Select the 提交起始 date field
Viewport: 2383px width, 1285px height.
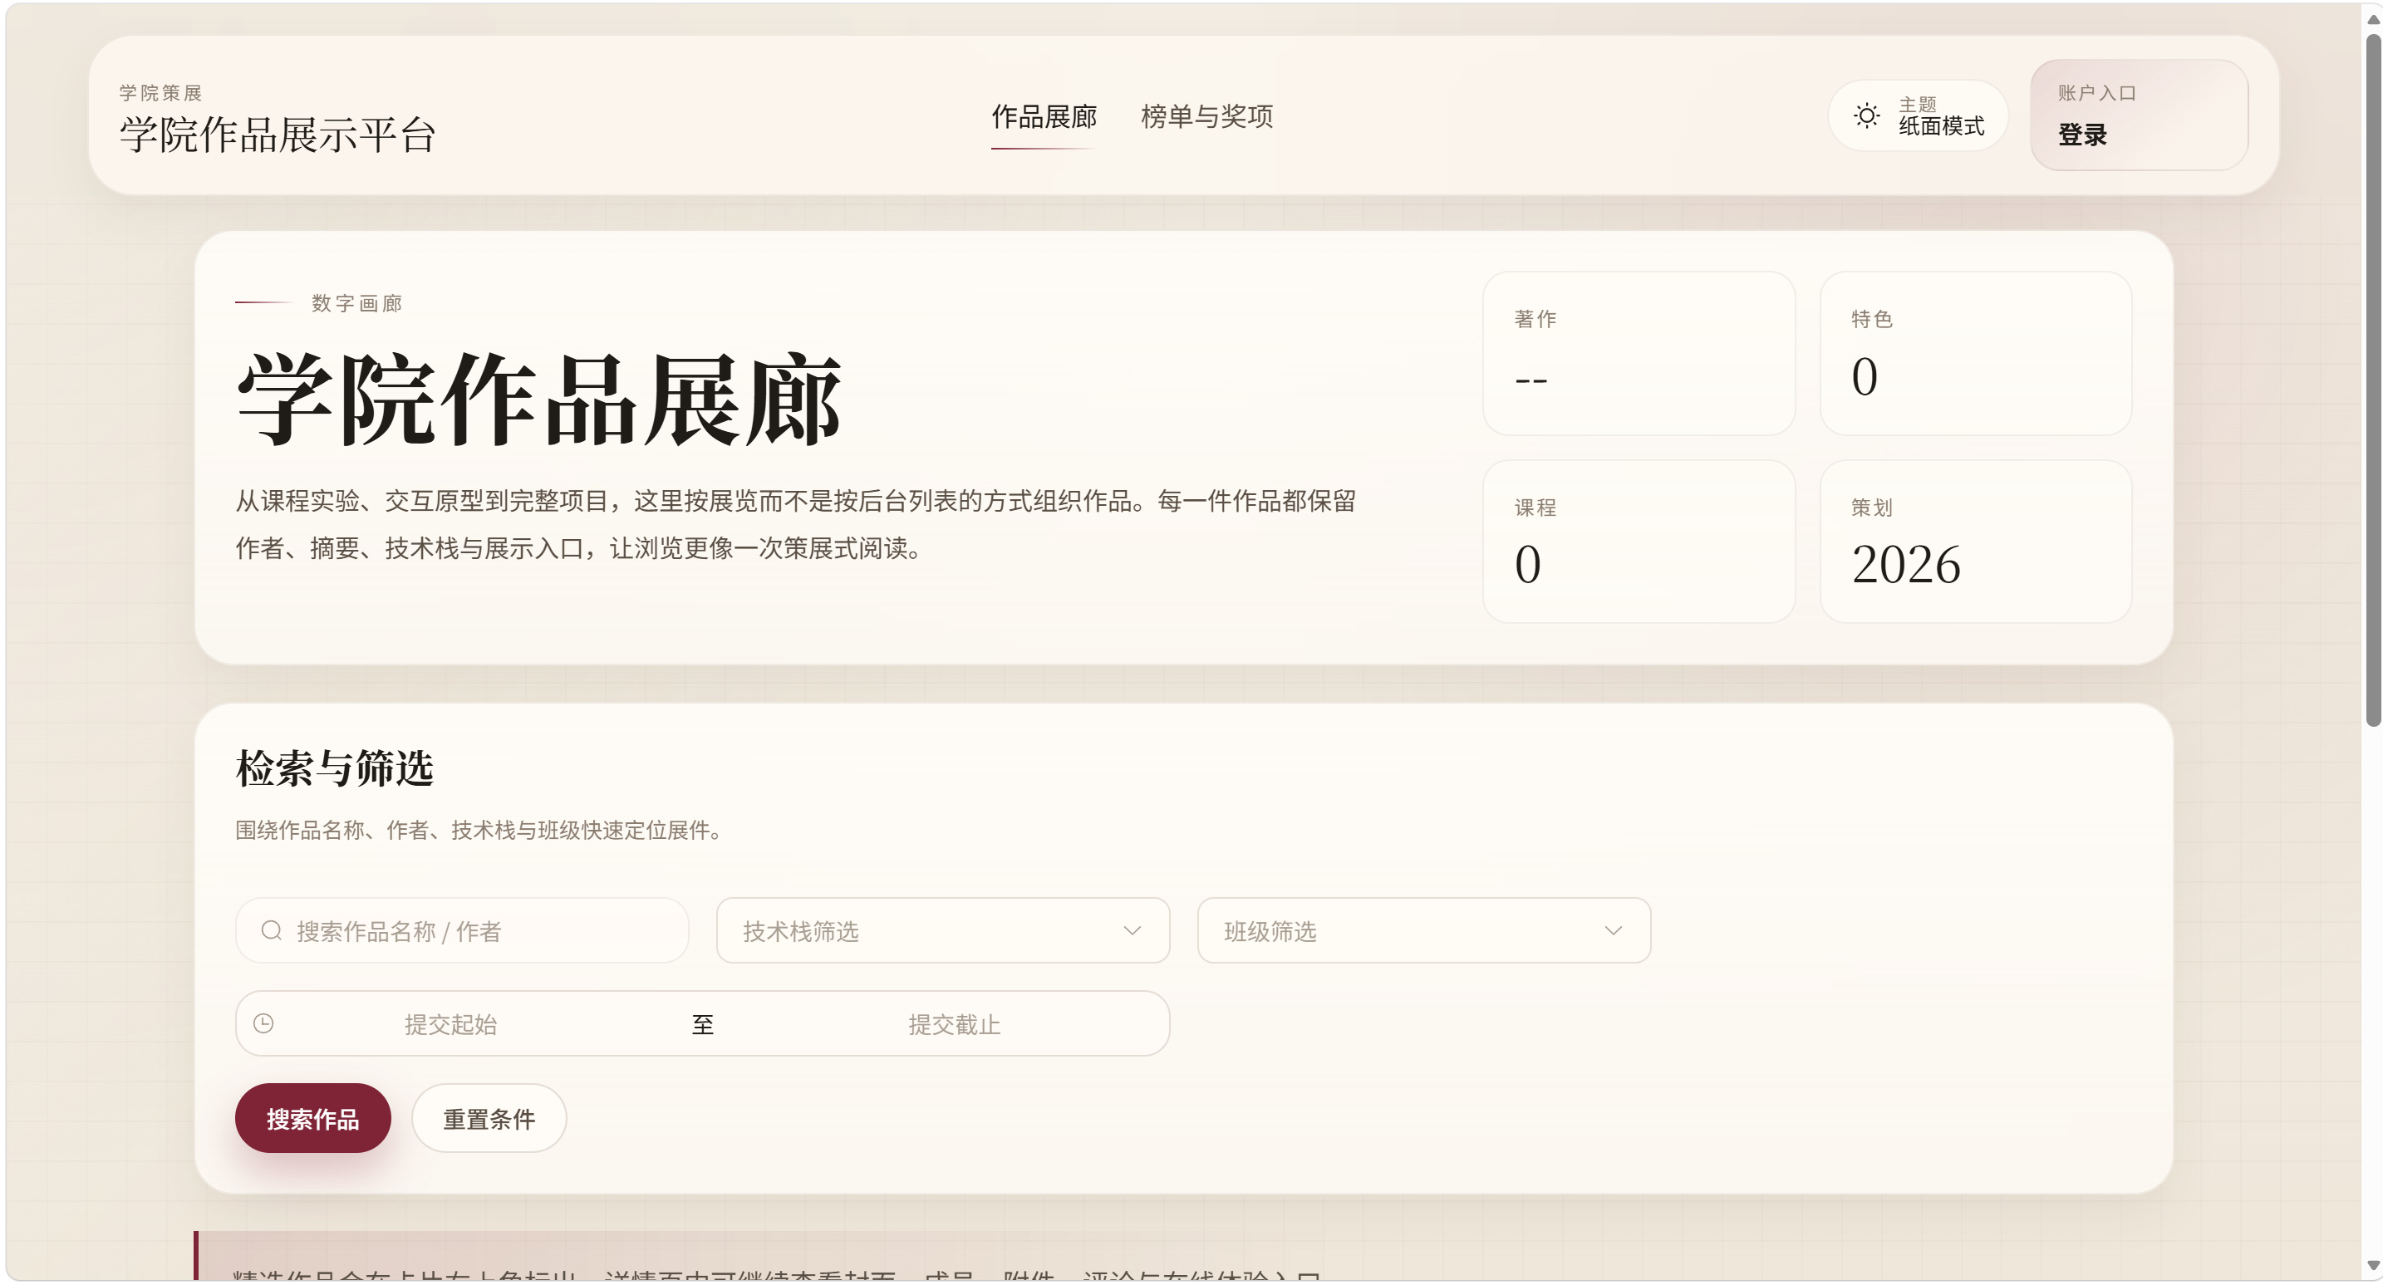[x=450, y=1024]
